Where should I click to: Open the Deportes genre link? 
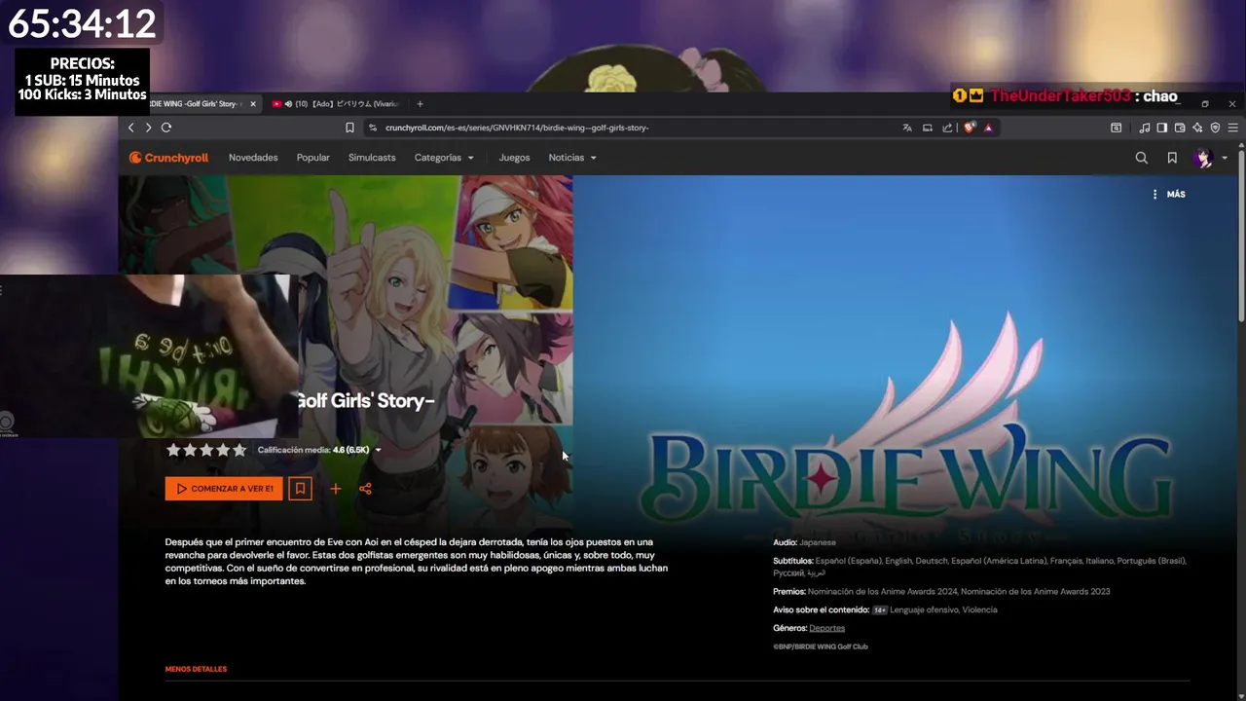(x=826, y=628)
